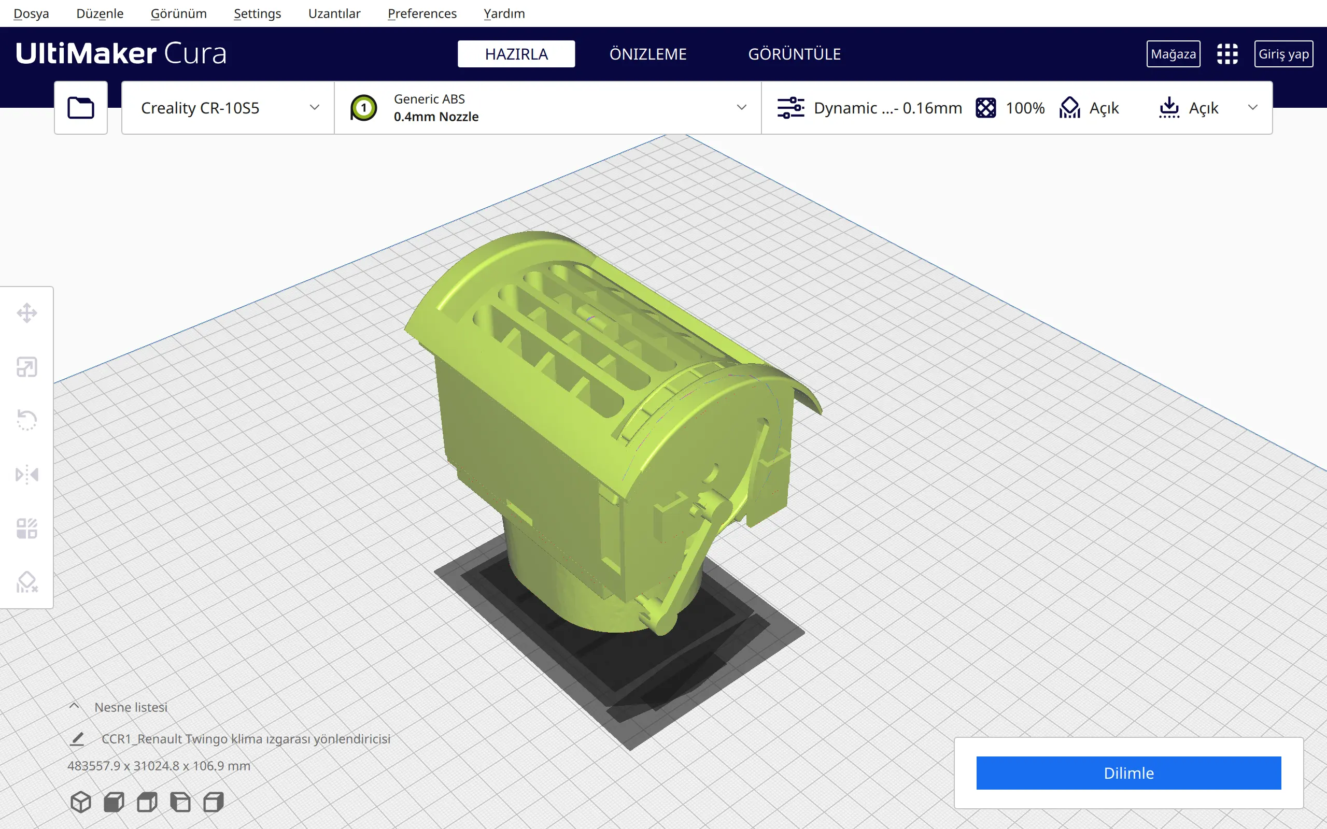The height and width of the screenshot is (829, 1327).
Task: Switch to top view cube icon
Action: [147, 802]
